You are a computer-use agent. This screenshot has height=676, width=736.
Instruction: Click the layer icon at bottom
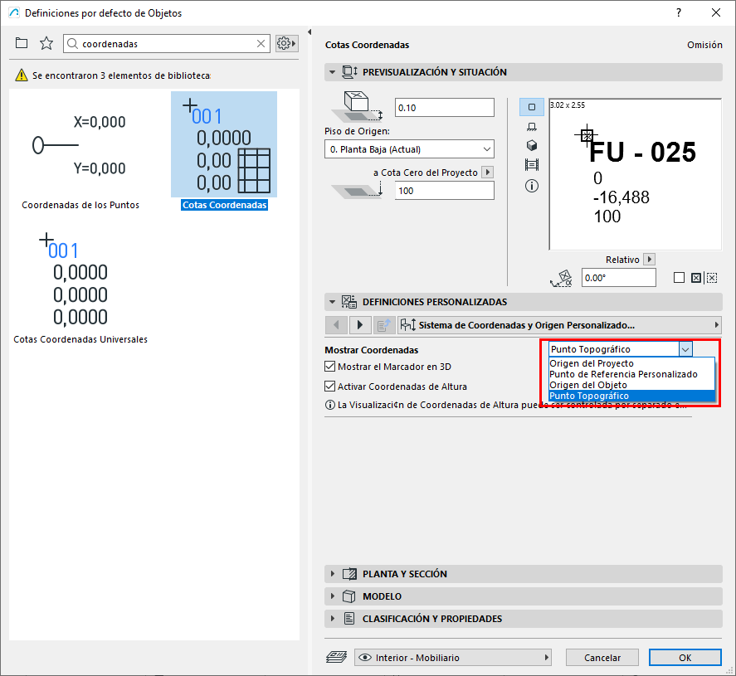tap(336, 657)
